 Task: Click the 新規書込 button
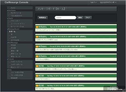point(43,18)
